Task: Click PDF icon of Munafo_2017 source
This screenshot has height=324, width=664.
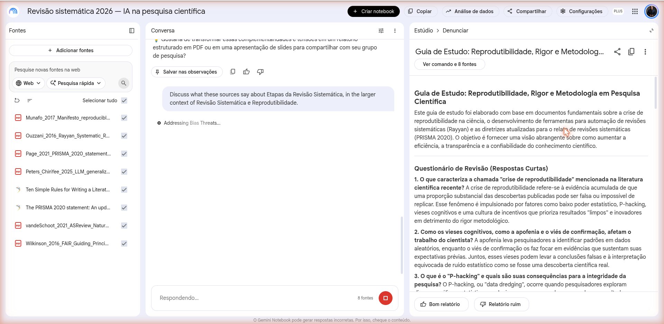Action: coord(18,118)
